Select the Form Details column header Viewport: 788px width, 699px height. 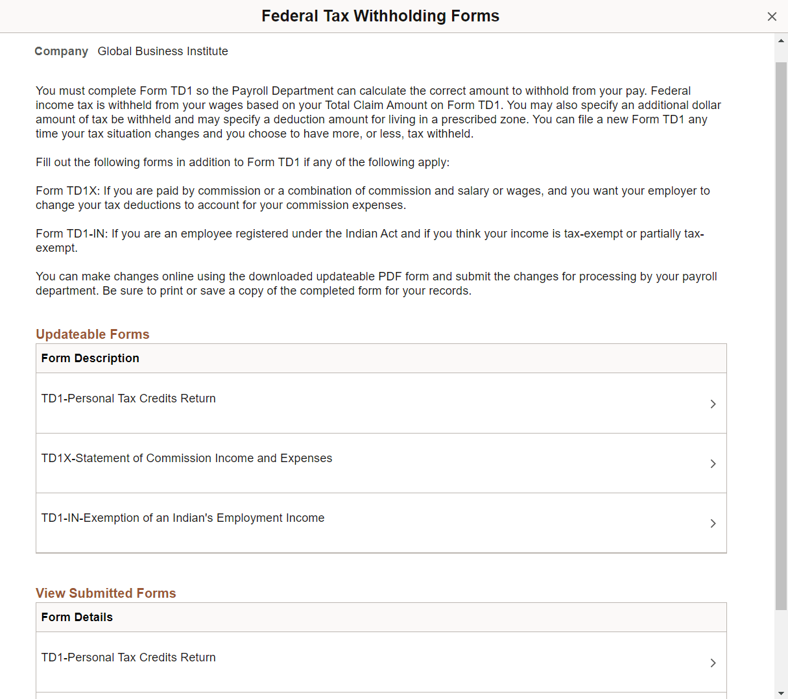pyautogui.click(x=77, y=617)
